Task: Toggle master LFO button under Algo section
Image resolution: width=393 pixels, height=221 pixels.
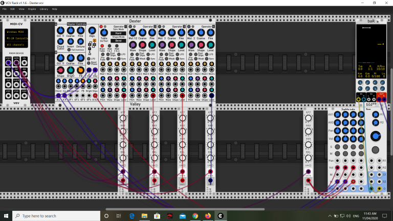Action: click(89, 59)
